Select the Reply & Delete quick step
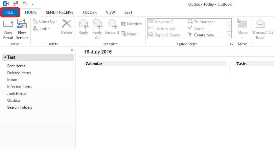This screenshot has height=149, width=274. click(164, 35)
